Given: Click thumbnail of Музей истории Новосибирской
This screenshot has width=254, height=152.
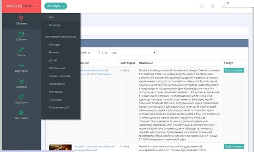Looking at the screenshot, I should point(60,148).
